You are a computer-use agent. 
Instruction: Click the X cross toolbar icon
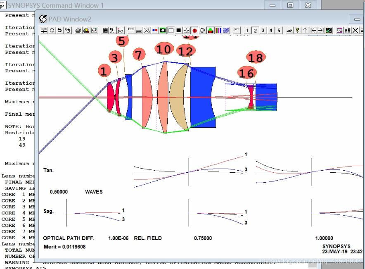(x=355, y=30)
